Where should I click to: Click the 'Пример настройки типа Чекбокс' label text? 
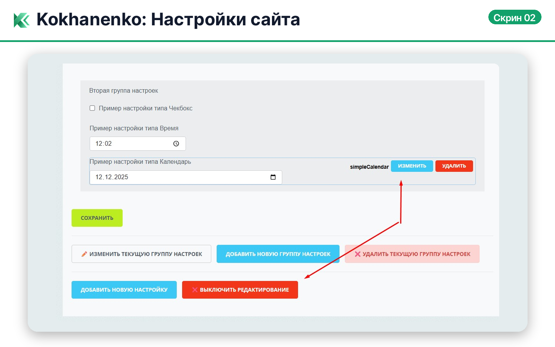click(145, 108)
